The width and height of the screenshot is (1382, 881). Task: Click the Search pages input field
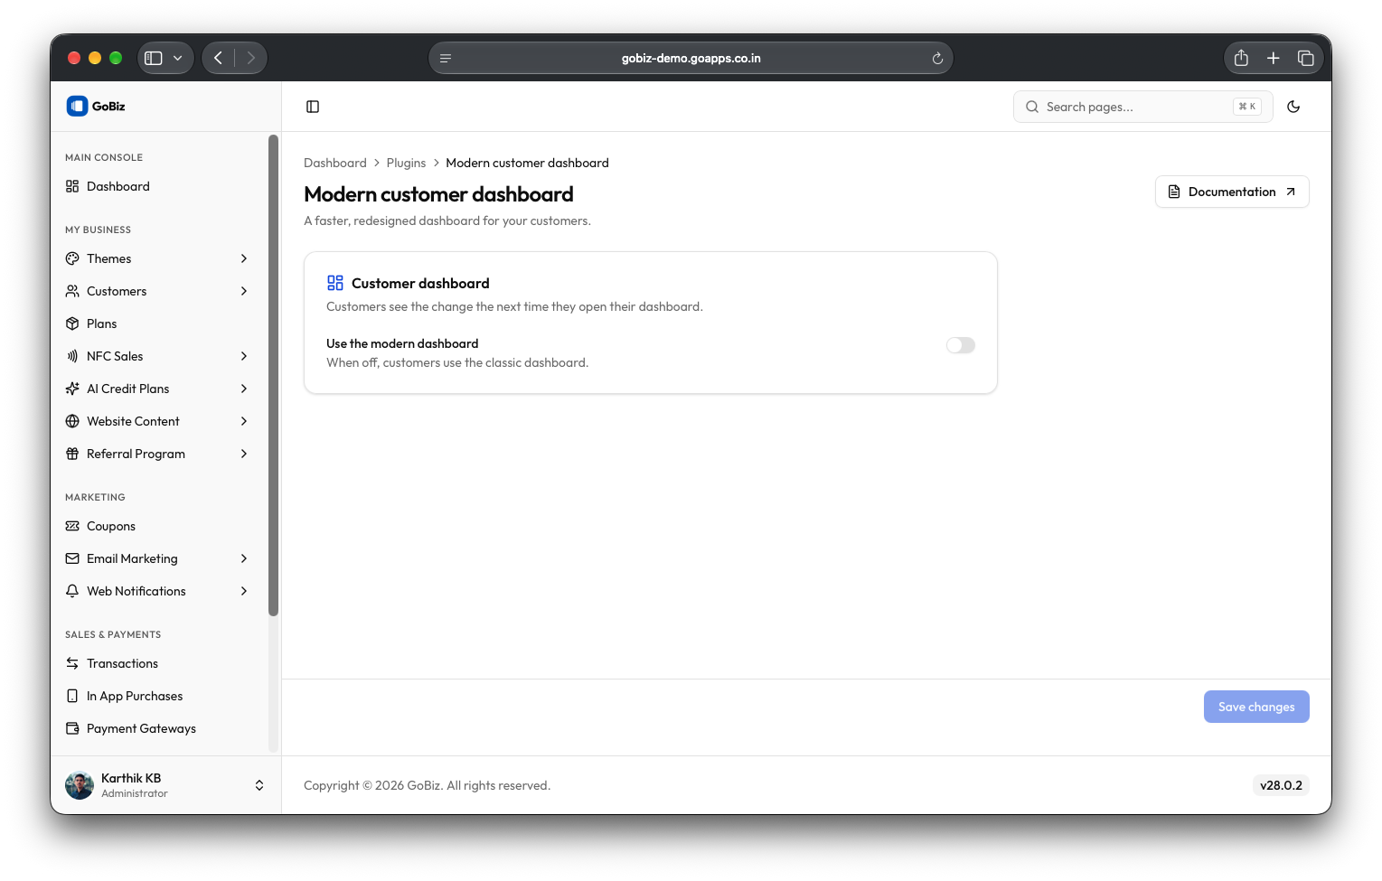tap(1142, 107)
